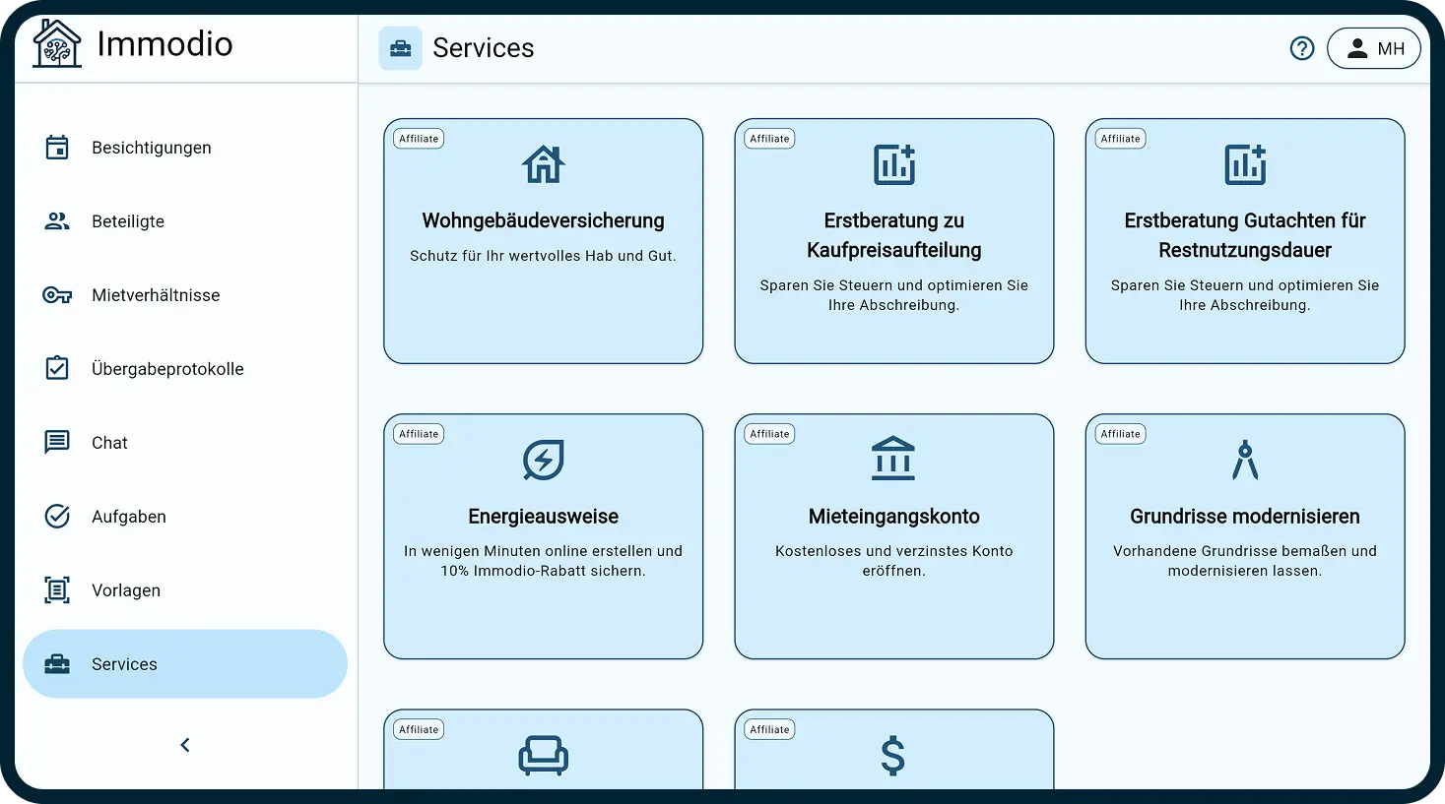Open Erstberatung zu Kaufpreisaufteilung title
The height and width of the screenshot is (804, 1445).
pos(894,235)
